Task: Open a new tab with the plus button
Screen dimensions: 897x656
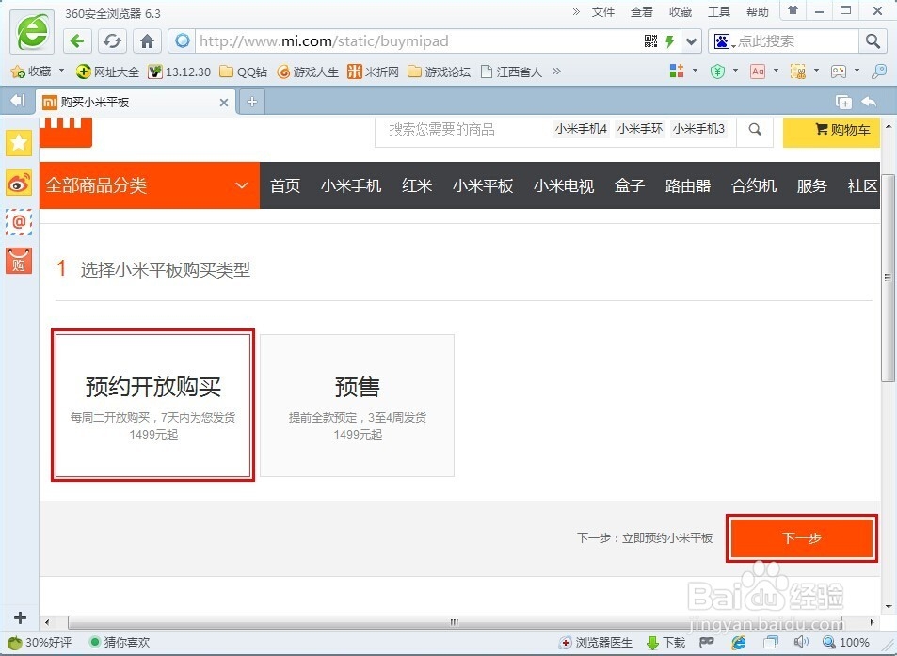Action: pyautogui.click(x=251, y=103)
